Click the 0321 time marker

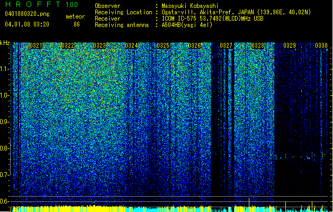point(36,46)
